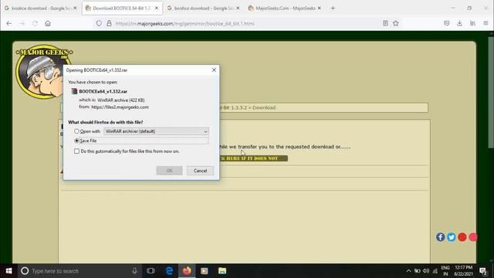
Task: Close the Opening BOOTICEx64 dialog
Action: (x=214, y=70)
